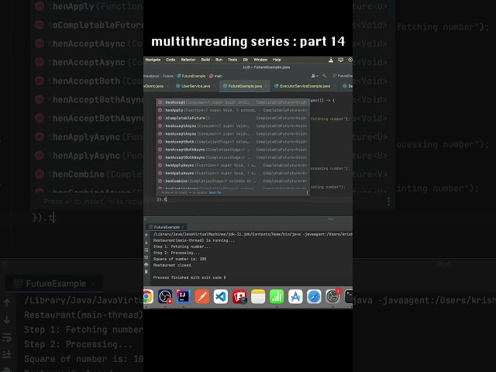496x372 pixels.
Task: Click the print icon in Run console
Action: (x=146, y=264)
